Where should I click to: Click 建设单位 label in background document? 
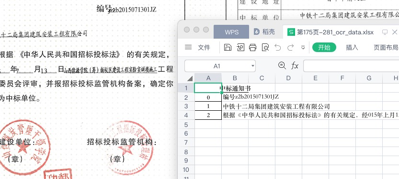[17, 142]
